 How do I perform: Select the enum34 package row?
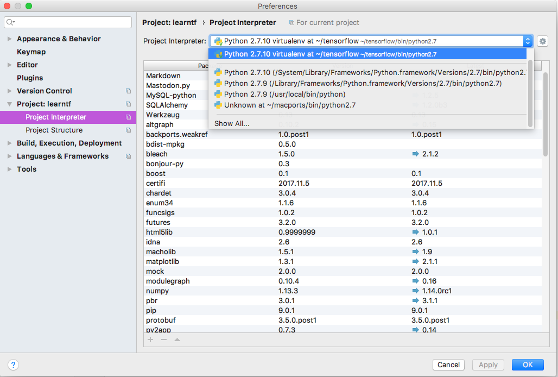coord(343,203)
